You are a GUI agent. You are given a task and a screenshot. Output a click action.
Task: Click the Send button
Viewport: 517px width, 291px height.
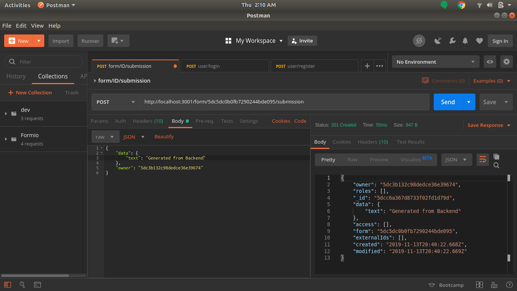tap(448, 102)
